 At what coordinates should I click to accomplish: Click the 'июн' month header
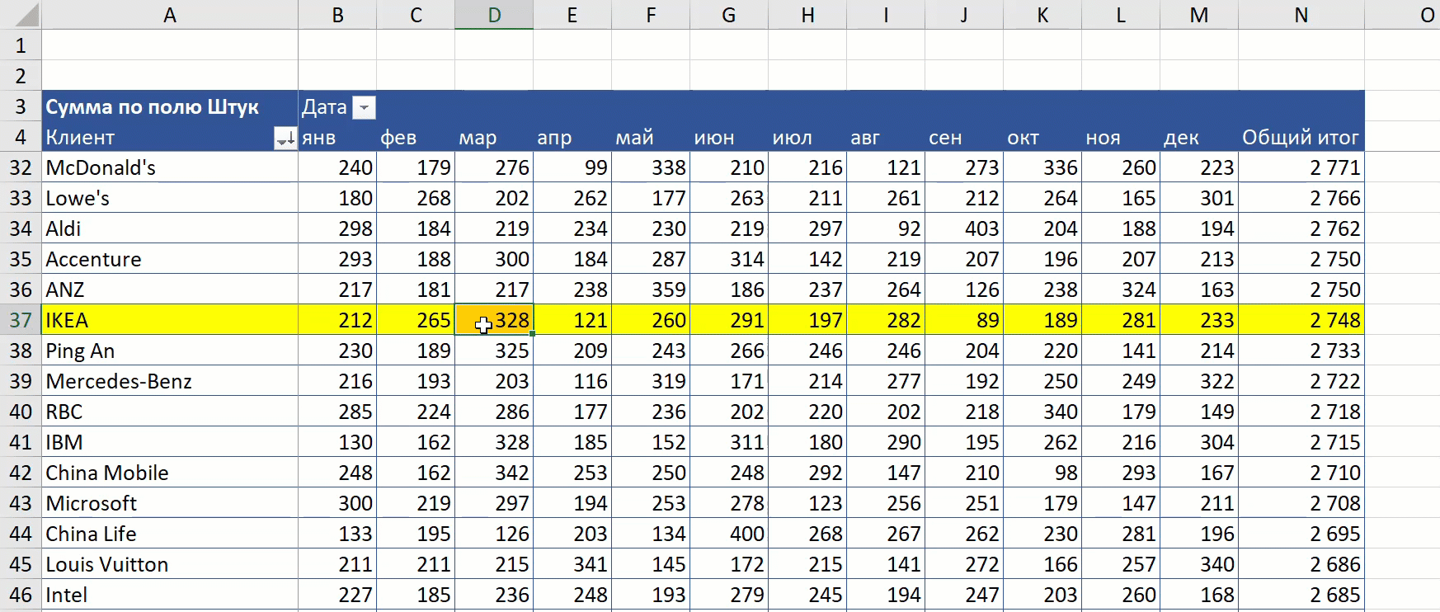(x=729, y=137)
